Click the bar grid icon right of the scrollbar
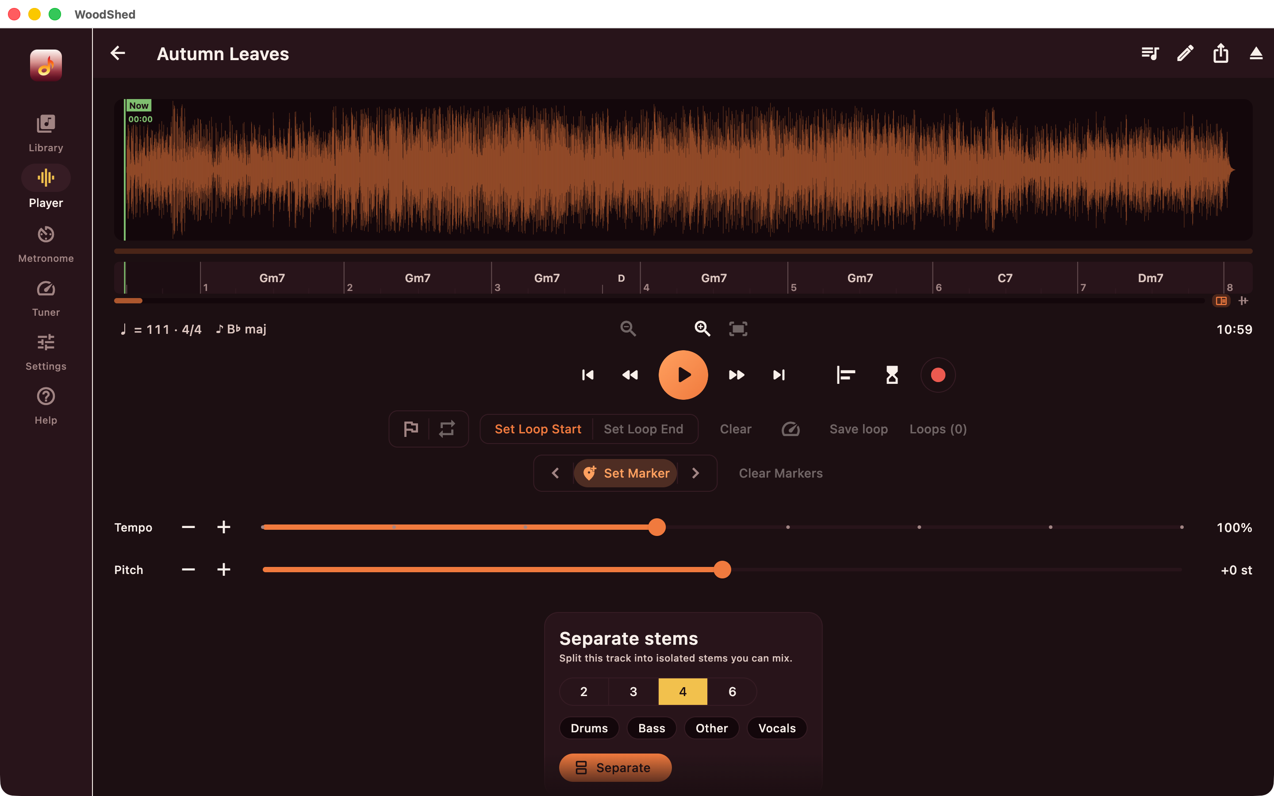This screenshot has height=796, width=1274. pos(1243,301)
